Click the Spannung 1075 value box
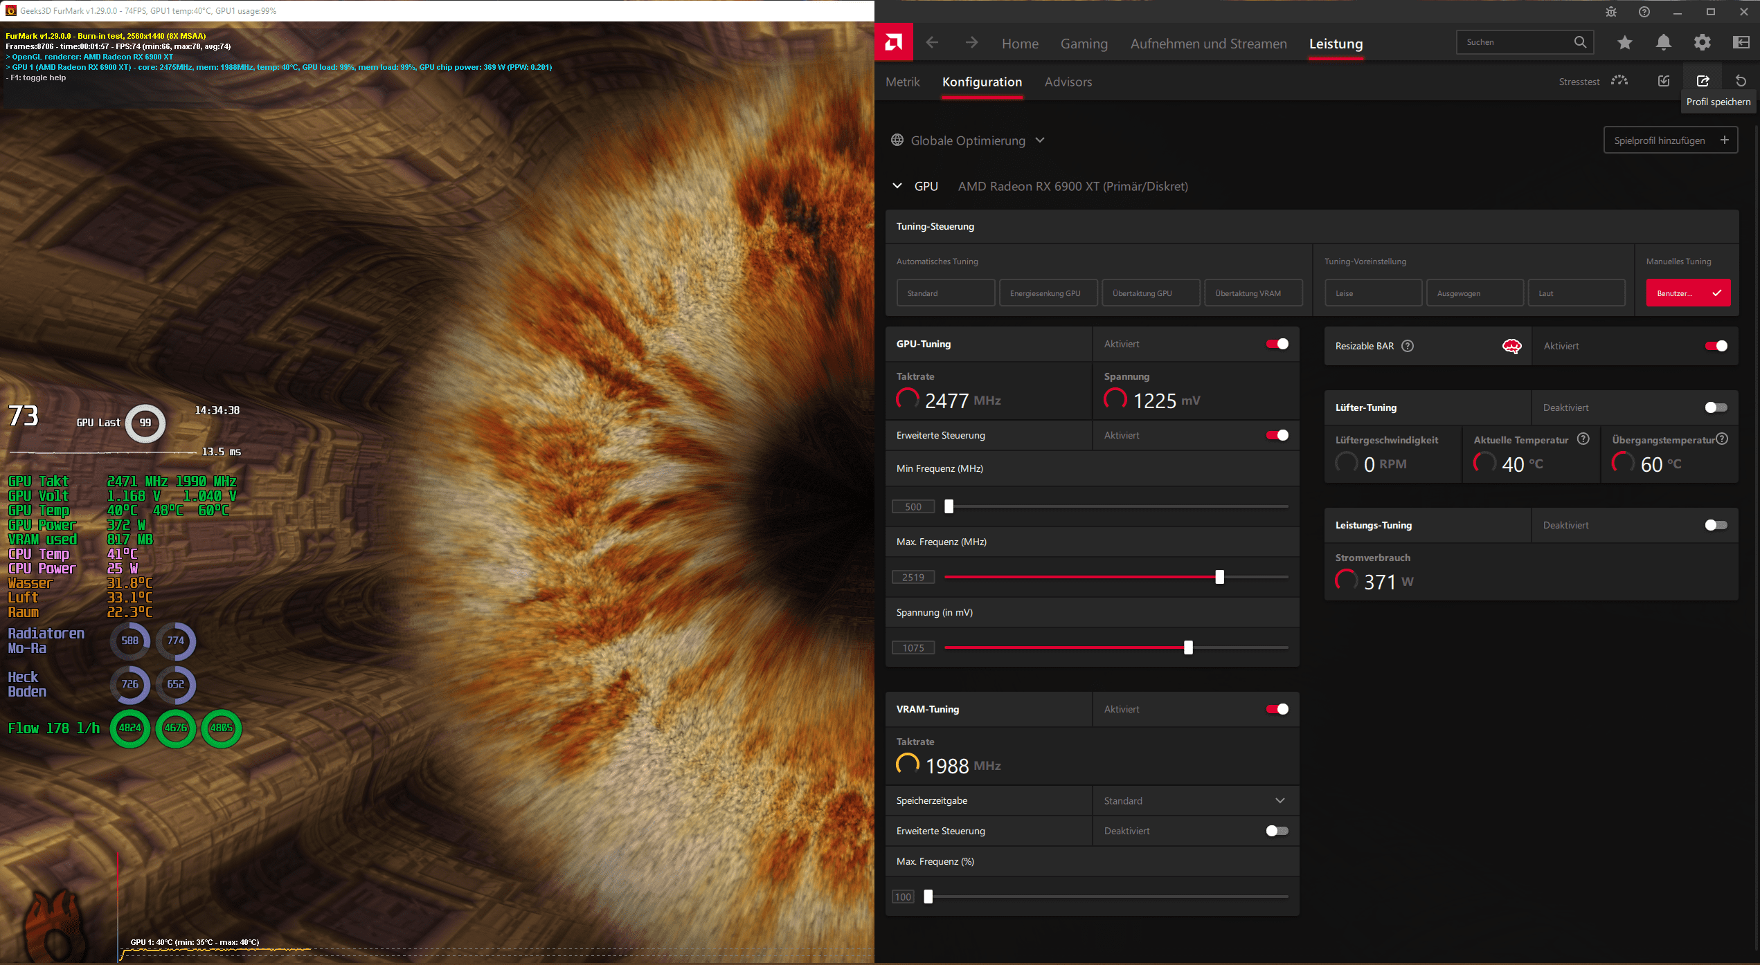 click(913, 647)
